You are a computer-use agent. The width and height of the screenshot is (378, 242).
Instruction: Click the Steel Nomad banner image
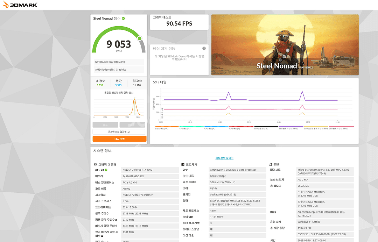click(x=285, y=45)
